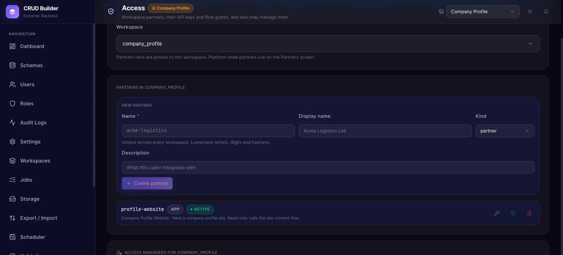Click the Storage drive icon
This screenshot has height=255, width=563.
click(x=12, y=199)
